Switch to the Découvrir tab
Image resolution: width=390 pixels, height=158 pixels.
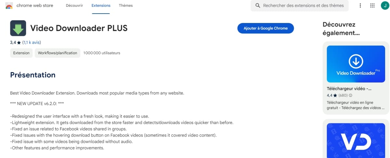coord(74,6)
